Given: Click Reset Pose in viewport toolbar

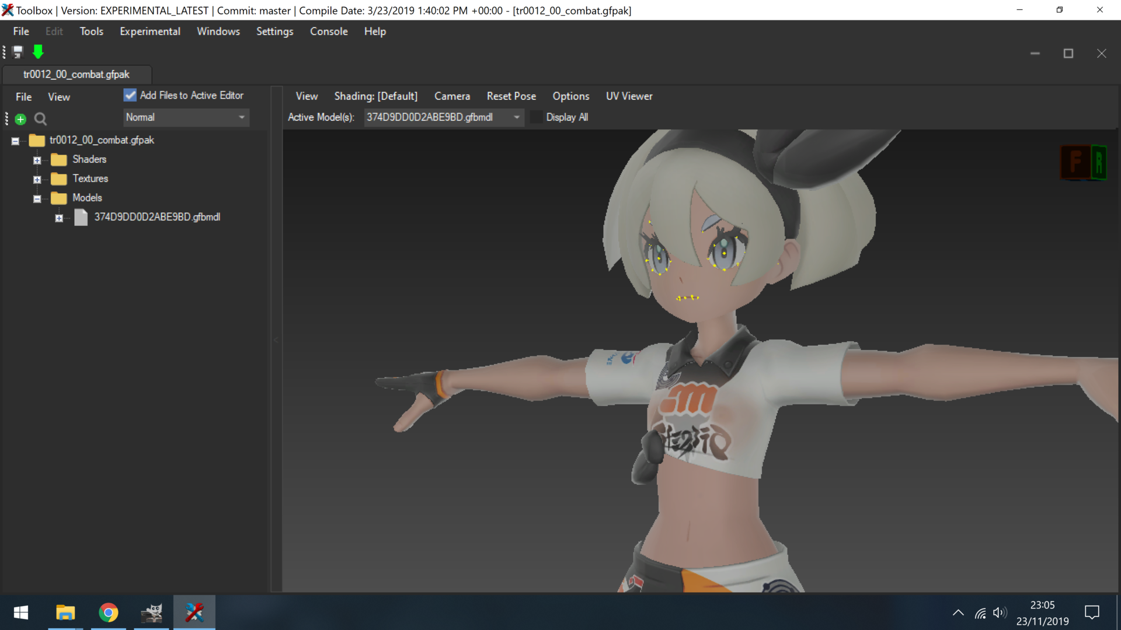Looking at the screenshot, I should tap(511, 96).
